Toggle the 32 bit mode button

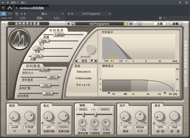(x=139, y=23)
